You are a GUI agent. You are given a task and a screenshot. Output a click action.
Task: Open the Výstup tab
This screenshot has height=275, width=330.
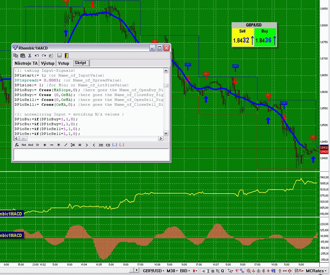pyautogui.click(x=48, y=63)
